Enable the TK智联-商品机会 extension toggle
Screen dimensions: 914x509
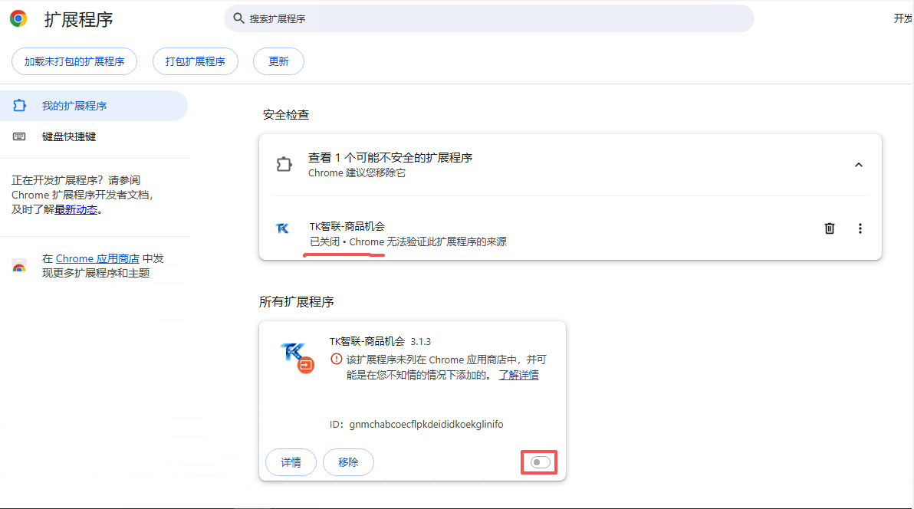pos(539,461)
